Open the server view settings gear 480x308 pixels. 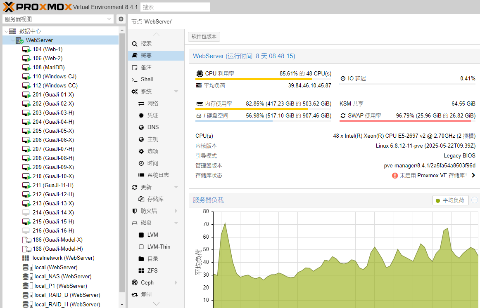(x=121, y=19)
